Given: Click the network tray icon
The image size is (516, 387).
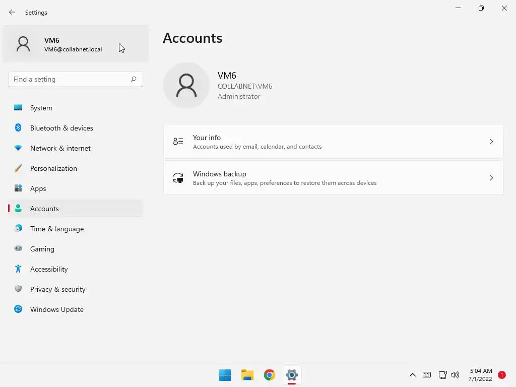Looking at the screenshot, I should pyautogui.click(x=442, y=375).
